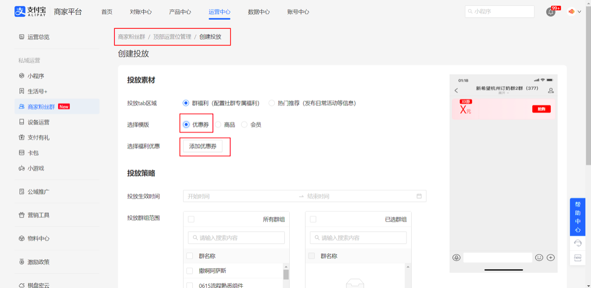Open the user avatar account menu
This screenshot has height=288, width=591.
click(572, 12)
